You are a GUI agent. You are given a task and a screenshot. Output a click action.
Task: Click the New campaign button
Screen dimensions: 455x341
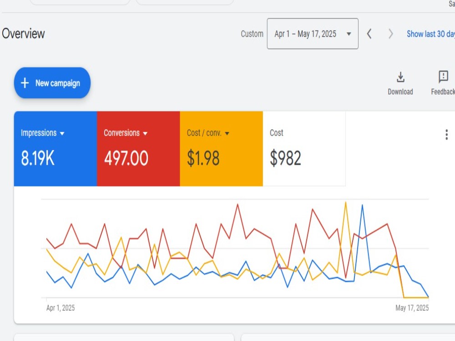[x=52, y=83]
